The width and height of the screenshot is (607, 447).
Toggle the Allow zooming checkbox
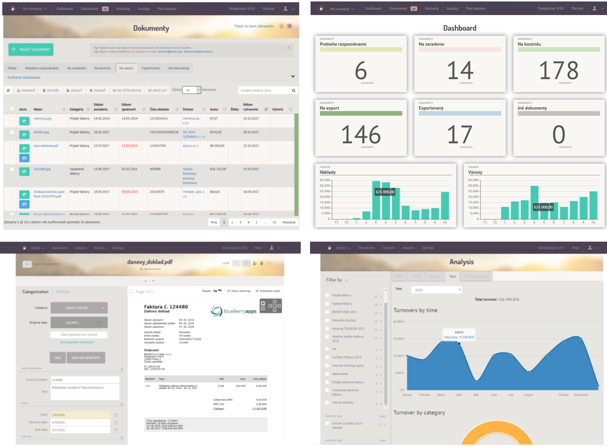(229, 291)
